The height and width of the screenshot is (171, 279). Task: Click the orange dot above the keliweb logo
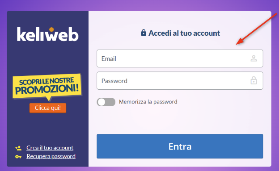51,29
